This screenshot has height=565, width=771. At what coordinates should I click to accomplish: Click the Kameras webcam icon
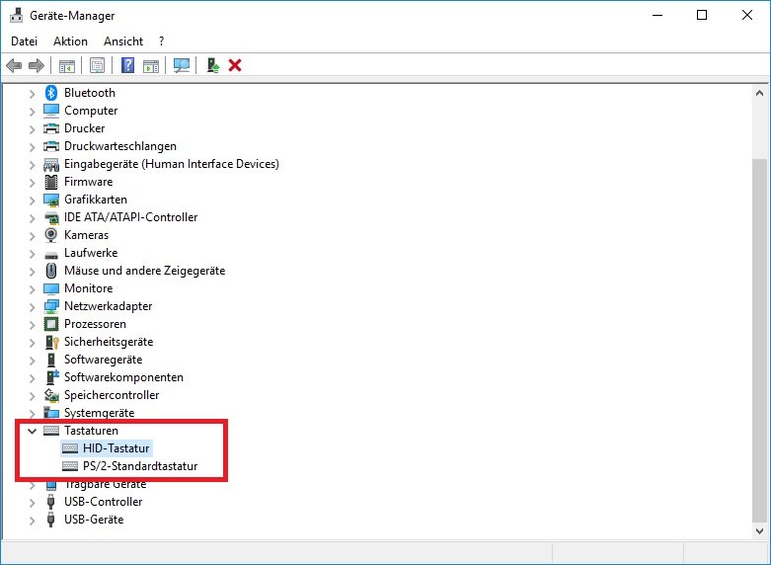51,235
